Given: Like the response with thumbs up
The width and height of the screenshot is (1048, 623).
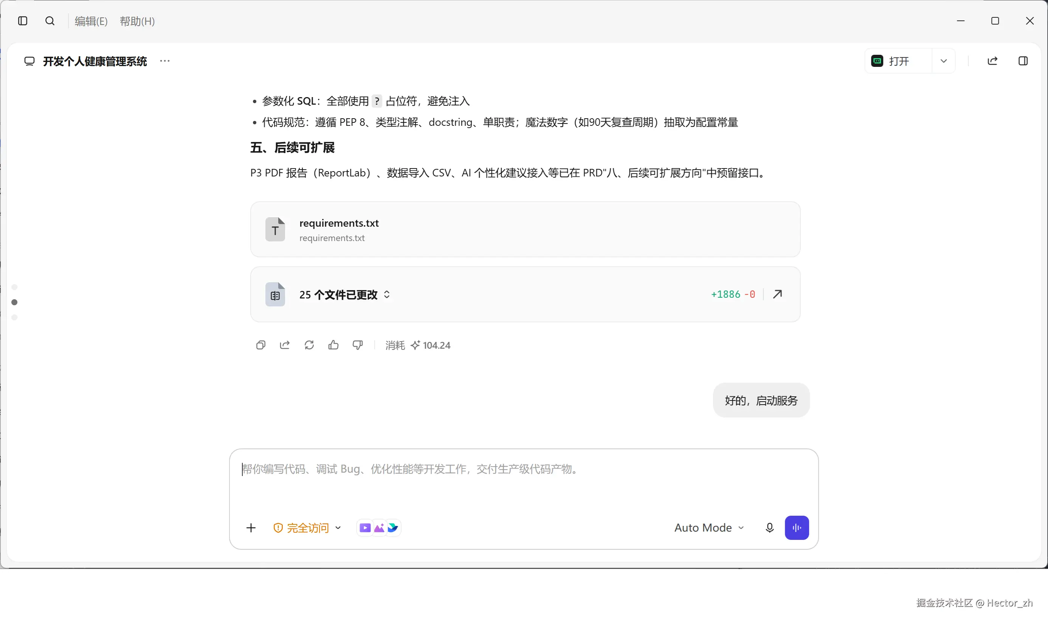Looking at the screenshot, I should click(333, 345).
